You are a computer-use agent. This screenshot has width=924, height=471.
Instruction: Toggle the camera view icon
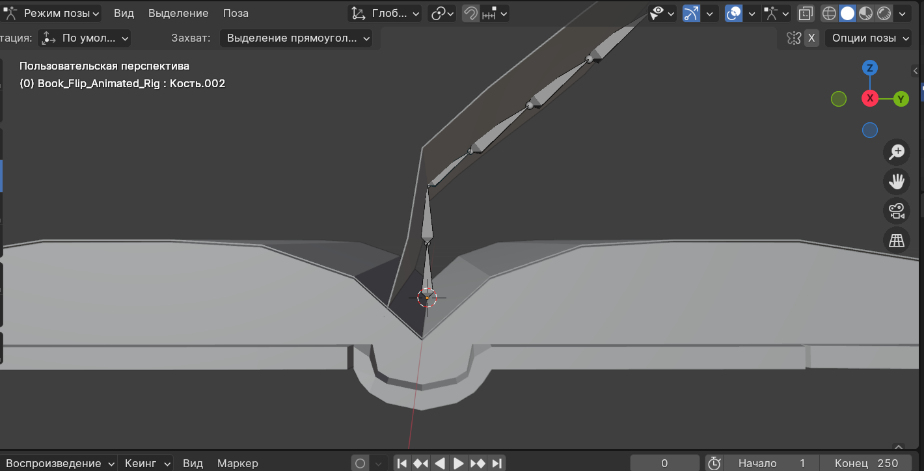pos(897,211)
